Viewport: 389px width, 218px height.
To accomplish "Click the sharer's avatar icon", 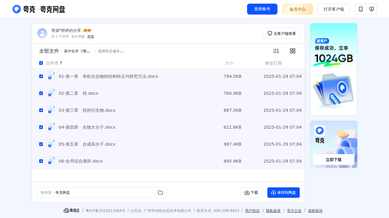I will coord(42,33).
